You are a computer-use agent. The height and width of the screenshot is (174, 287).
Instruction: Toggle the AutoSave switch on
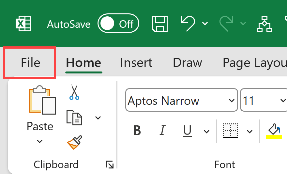[x=118, y=23]
